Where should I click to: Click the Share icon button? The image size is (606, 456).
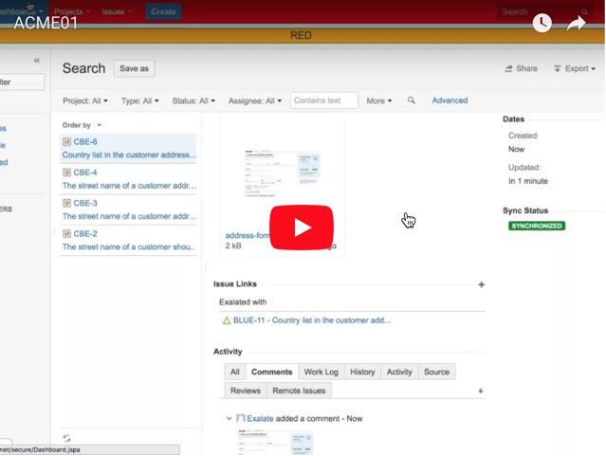(521, 68)
